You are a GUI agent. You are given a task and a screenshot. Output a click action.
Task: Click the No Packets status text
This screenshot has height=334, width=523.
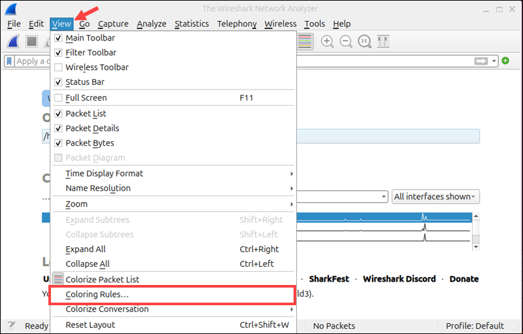pos(334,326)
